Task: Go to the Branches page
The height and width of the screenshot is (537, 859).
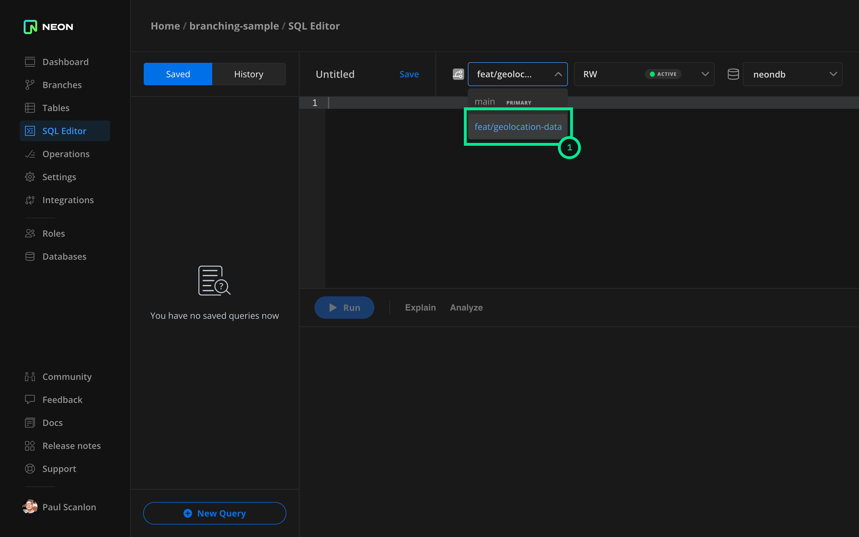Action: pos(62,85)
